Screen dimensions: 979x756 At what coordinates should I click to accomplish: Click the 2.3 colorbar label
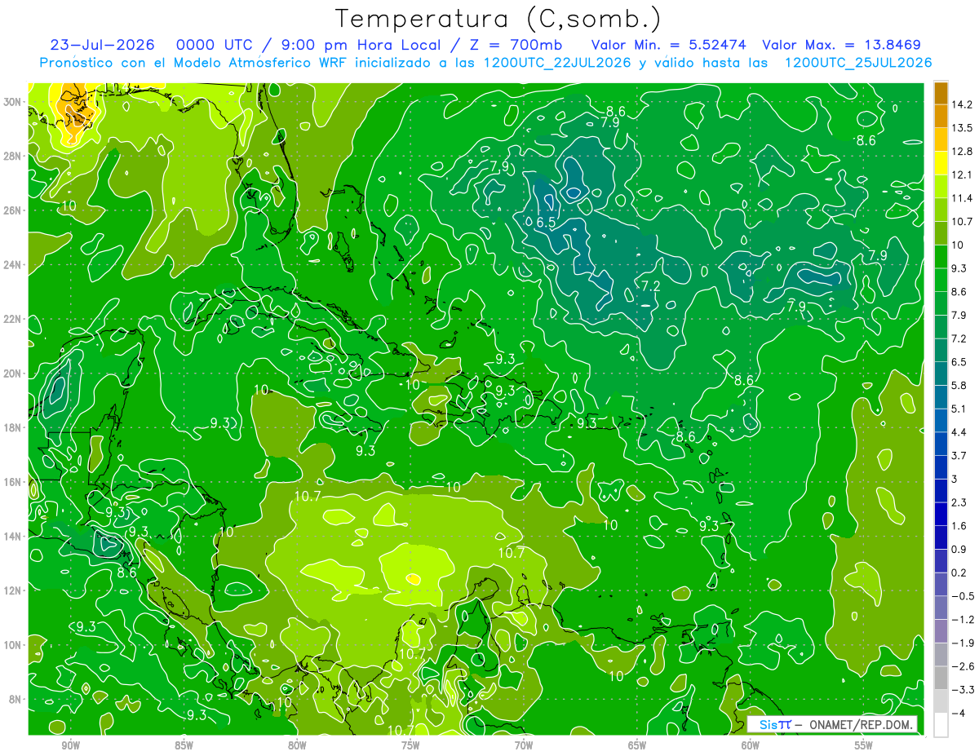959,502
